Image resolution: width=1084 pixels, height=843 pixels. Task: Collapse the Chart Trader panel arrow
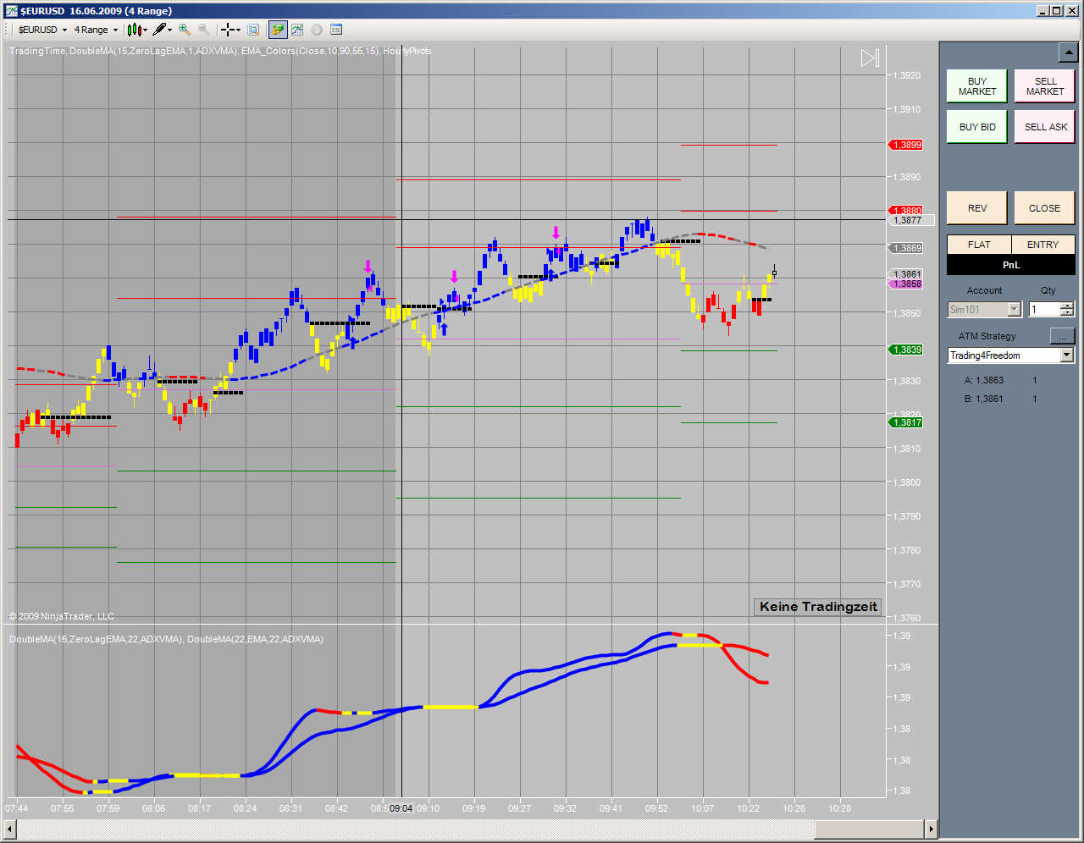coord(1067,53)
